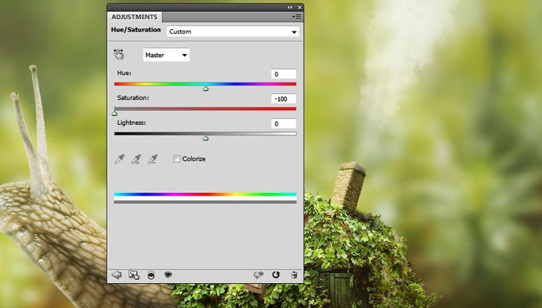Switch panel to expanded view icon

133,275
